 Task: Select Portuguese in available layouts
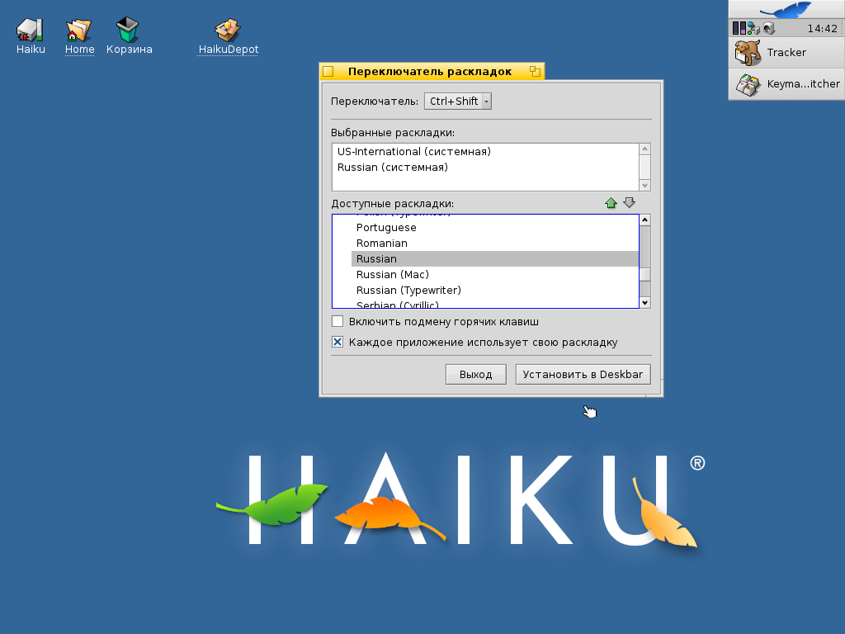pyautogui.click(x=495, y=228)
